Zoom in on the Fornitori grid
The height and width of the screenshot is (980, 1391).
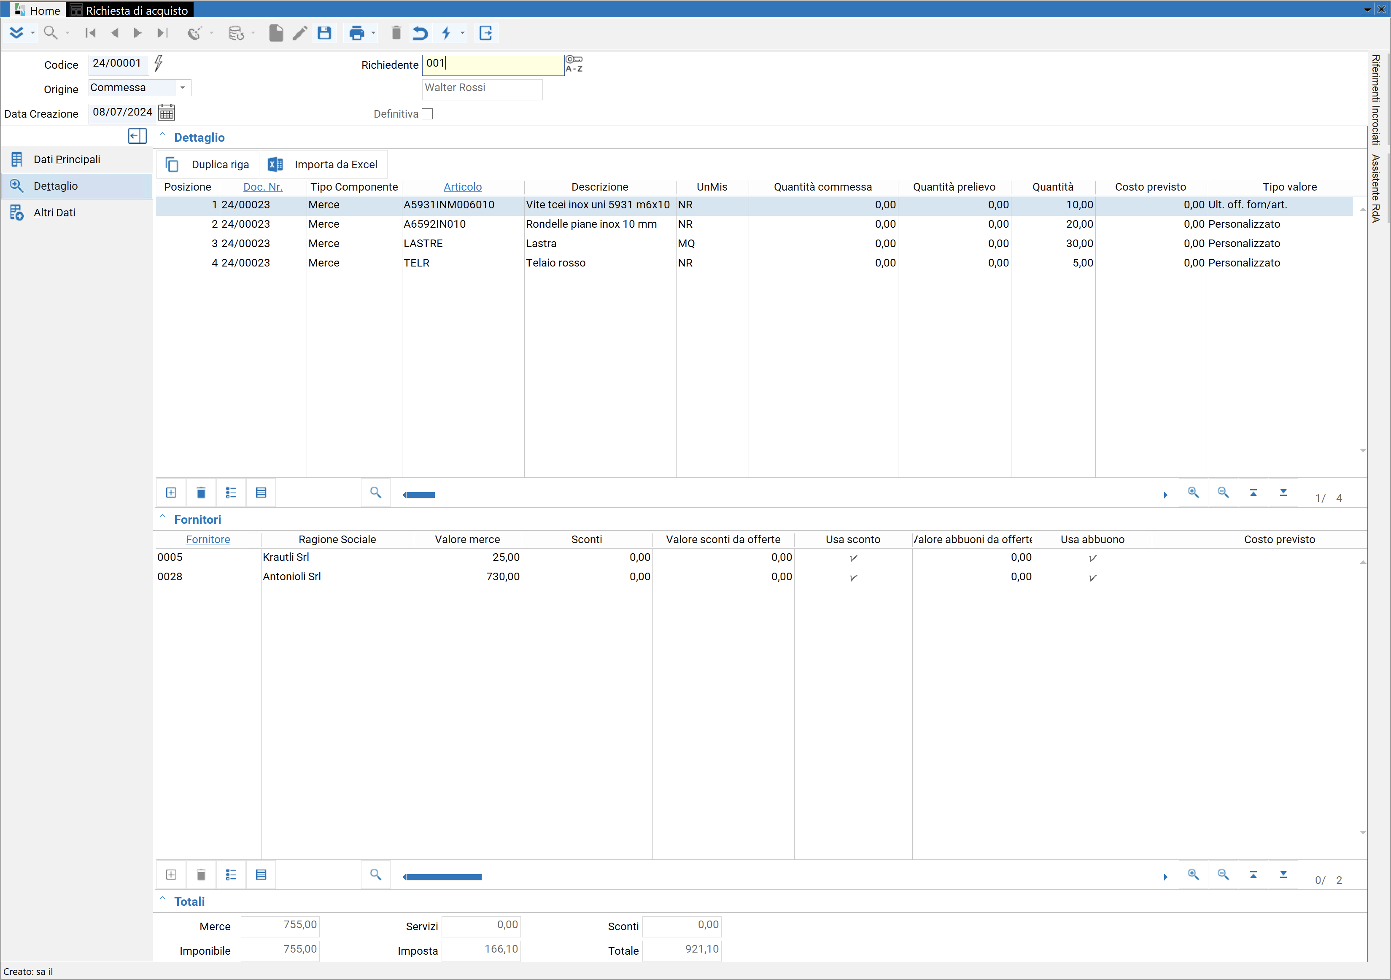(1194, 875)
